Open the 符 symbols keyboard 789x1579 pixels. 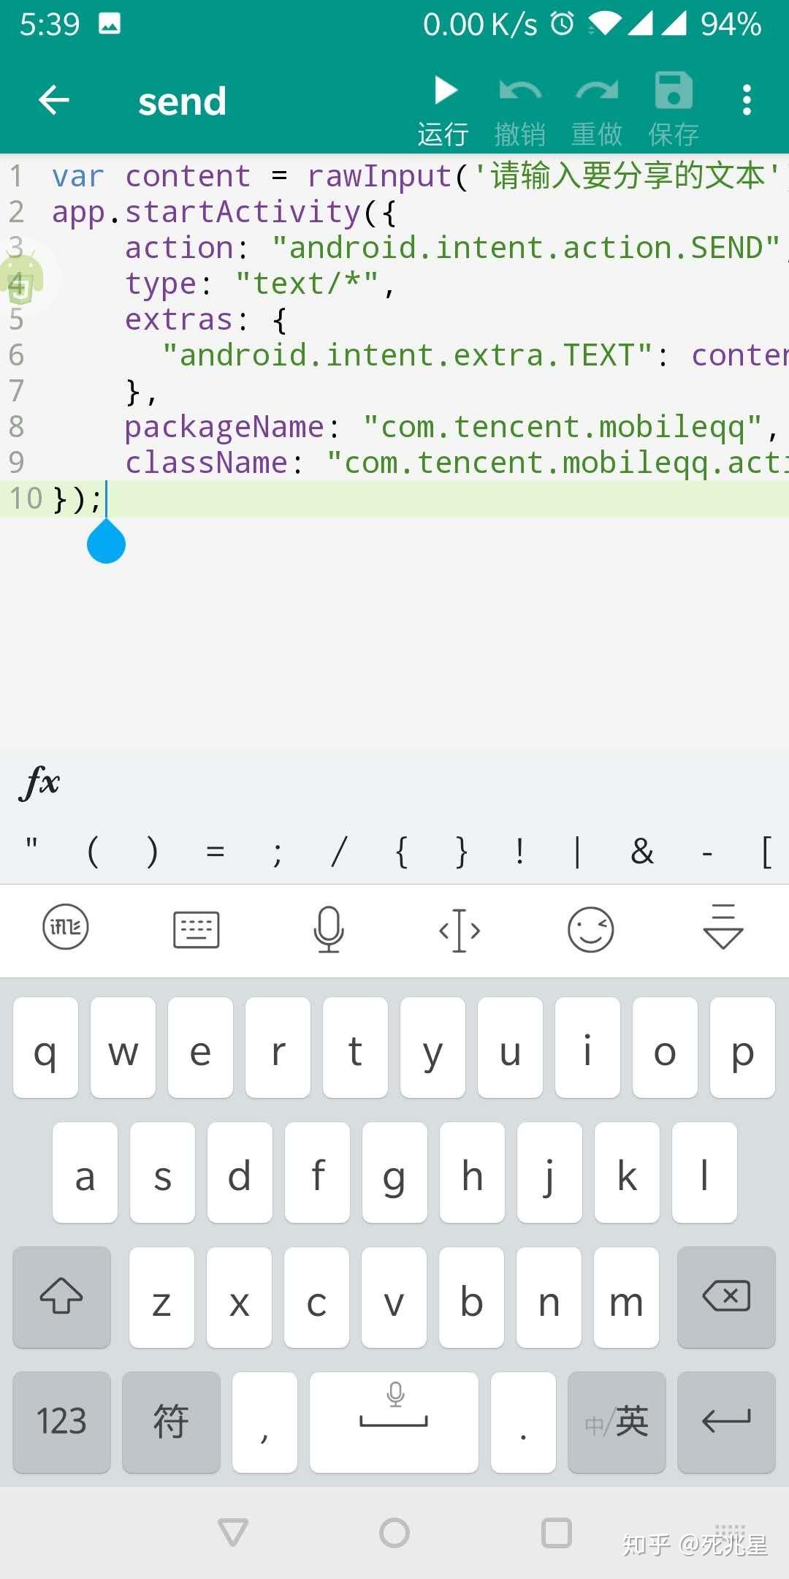coord(171,1422)
